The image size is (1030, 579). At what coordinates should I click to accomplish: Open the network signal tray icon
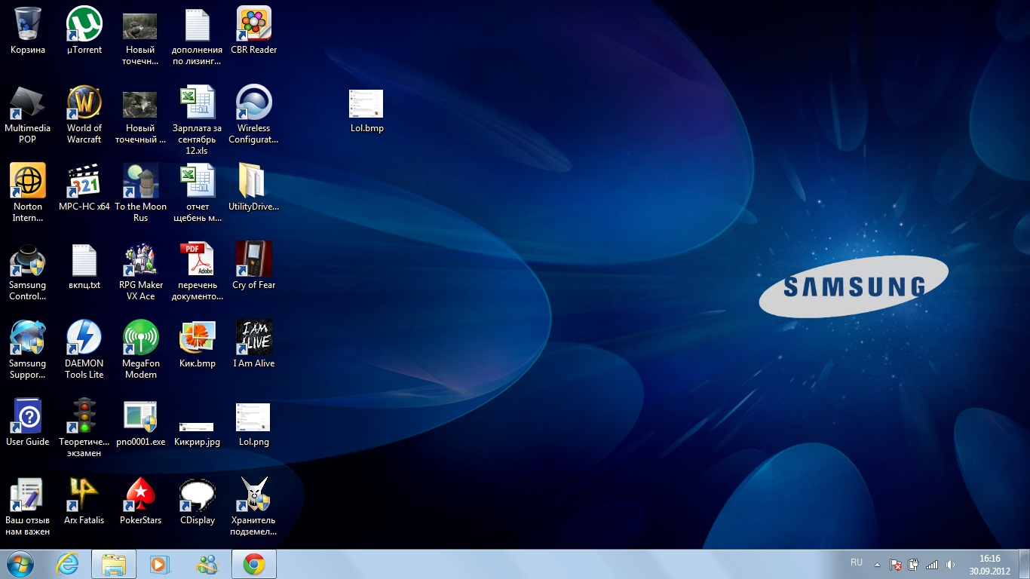(x=932, y=564)
